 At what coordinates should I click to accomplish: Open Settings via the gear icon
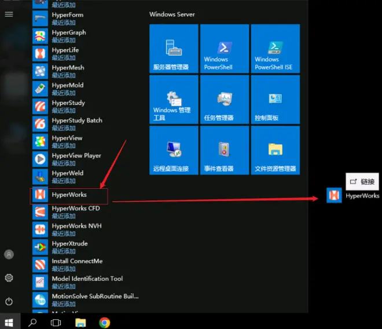tap(9, 278)
